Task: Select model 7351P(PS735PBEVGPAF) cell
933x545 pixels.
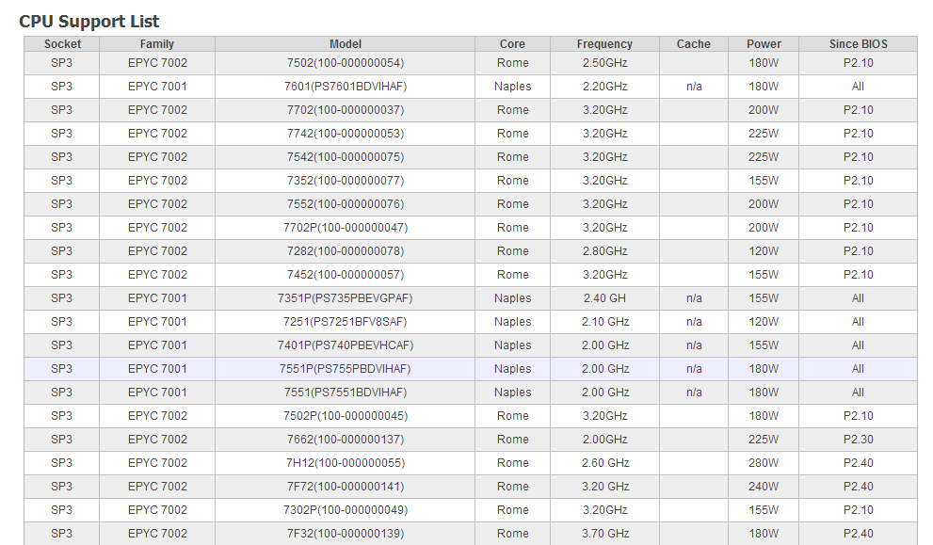Action: click(346, 298)
